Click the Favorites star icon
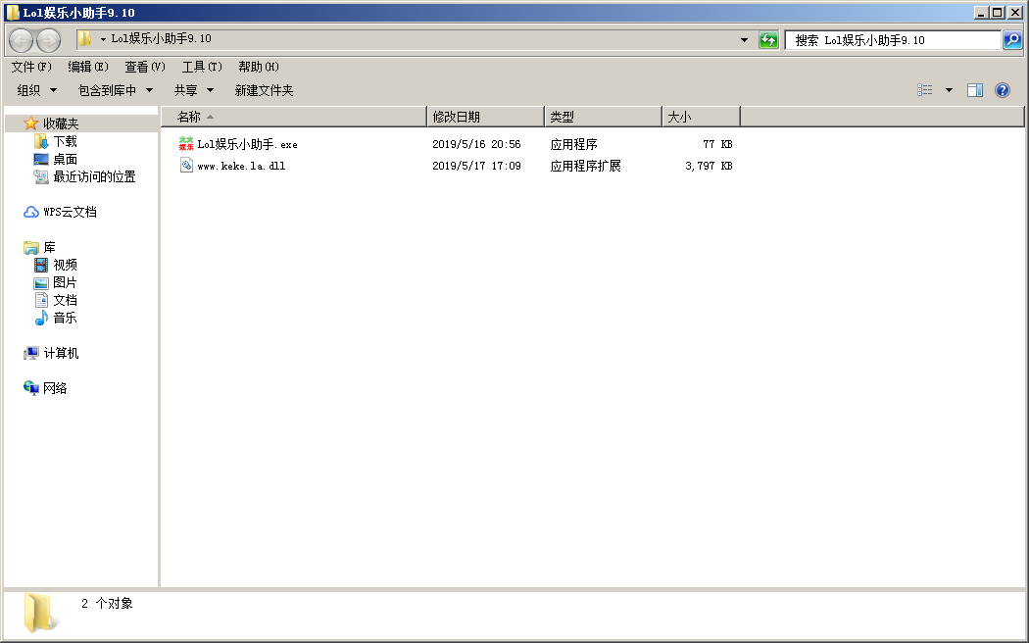The image size is (1029, 643). click(30, 124)
